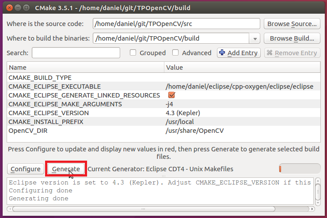Enable the Advanced checkbox
The width and height of the screenshot is (327, 218).
(175, 53)
